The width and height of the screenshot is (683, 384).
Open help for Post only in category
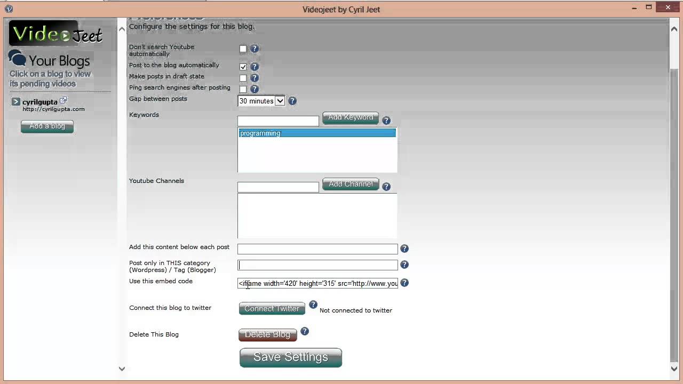click(x=404, y=265)
